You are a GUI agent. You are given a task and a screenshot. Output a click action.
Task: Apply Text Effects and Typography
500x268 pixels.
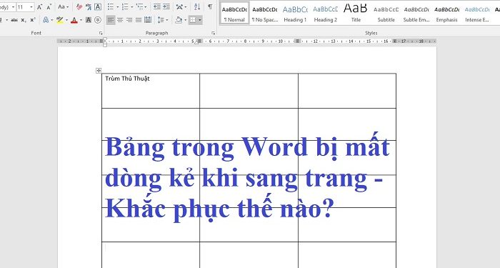coord(46,20)
